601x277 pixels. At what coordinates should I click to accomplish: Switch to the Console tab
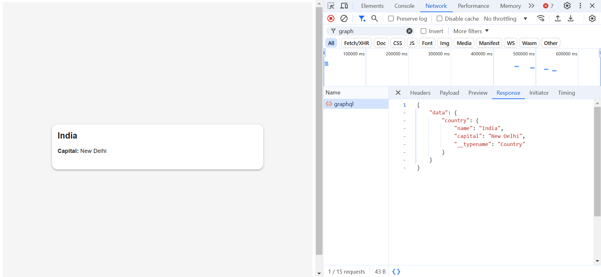click(x=404, y=6)
